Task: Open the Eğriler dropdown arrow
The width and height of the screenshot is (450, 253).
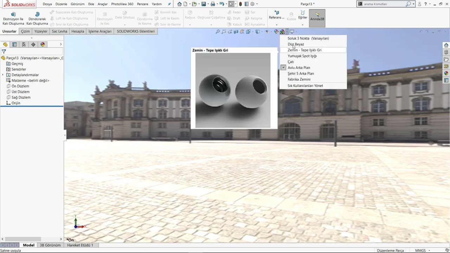Action: [303, 25]
